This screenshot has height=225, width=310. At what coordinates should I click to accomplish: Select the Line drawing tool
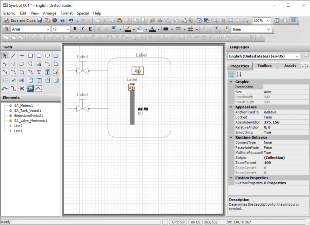point(14,55)
